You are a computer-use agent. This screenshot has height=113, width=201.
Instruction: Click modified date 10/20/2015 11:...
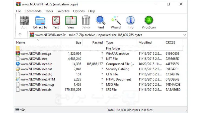(x=150, y=64)
